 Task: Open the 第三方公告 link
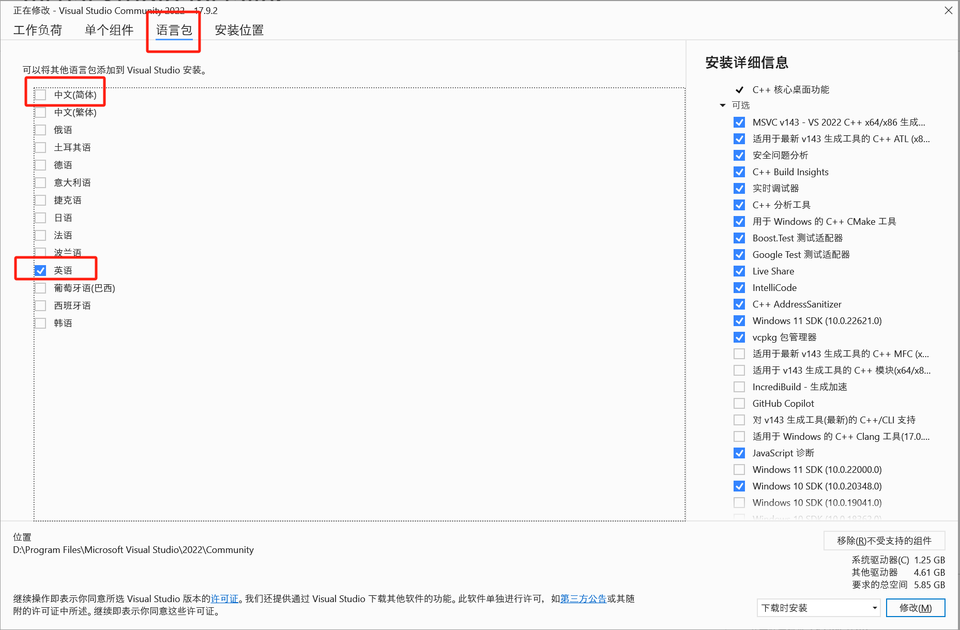point(583,598)
